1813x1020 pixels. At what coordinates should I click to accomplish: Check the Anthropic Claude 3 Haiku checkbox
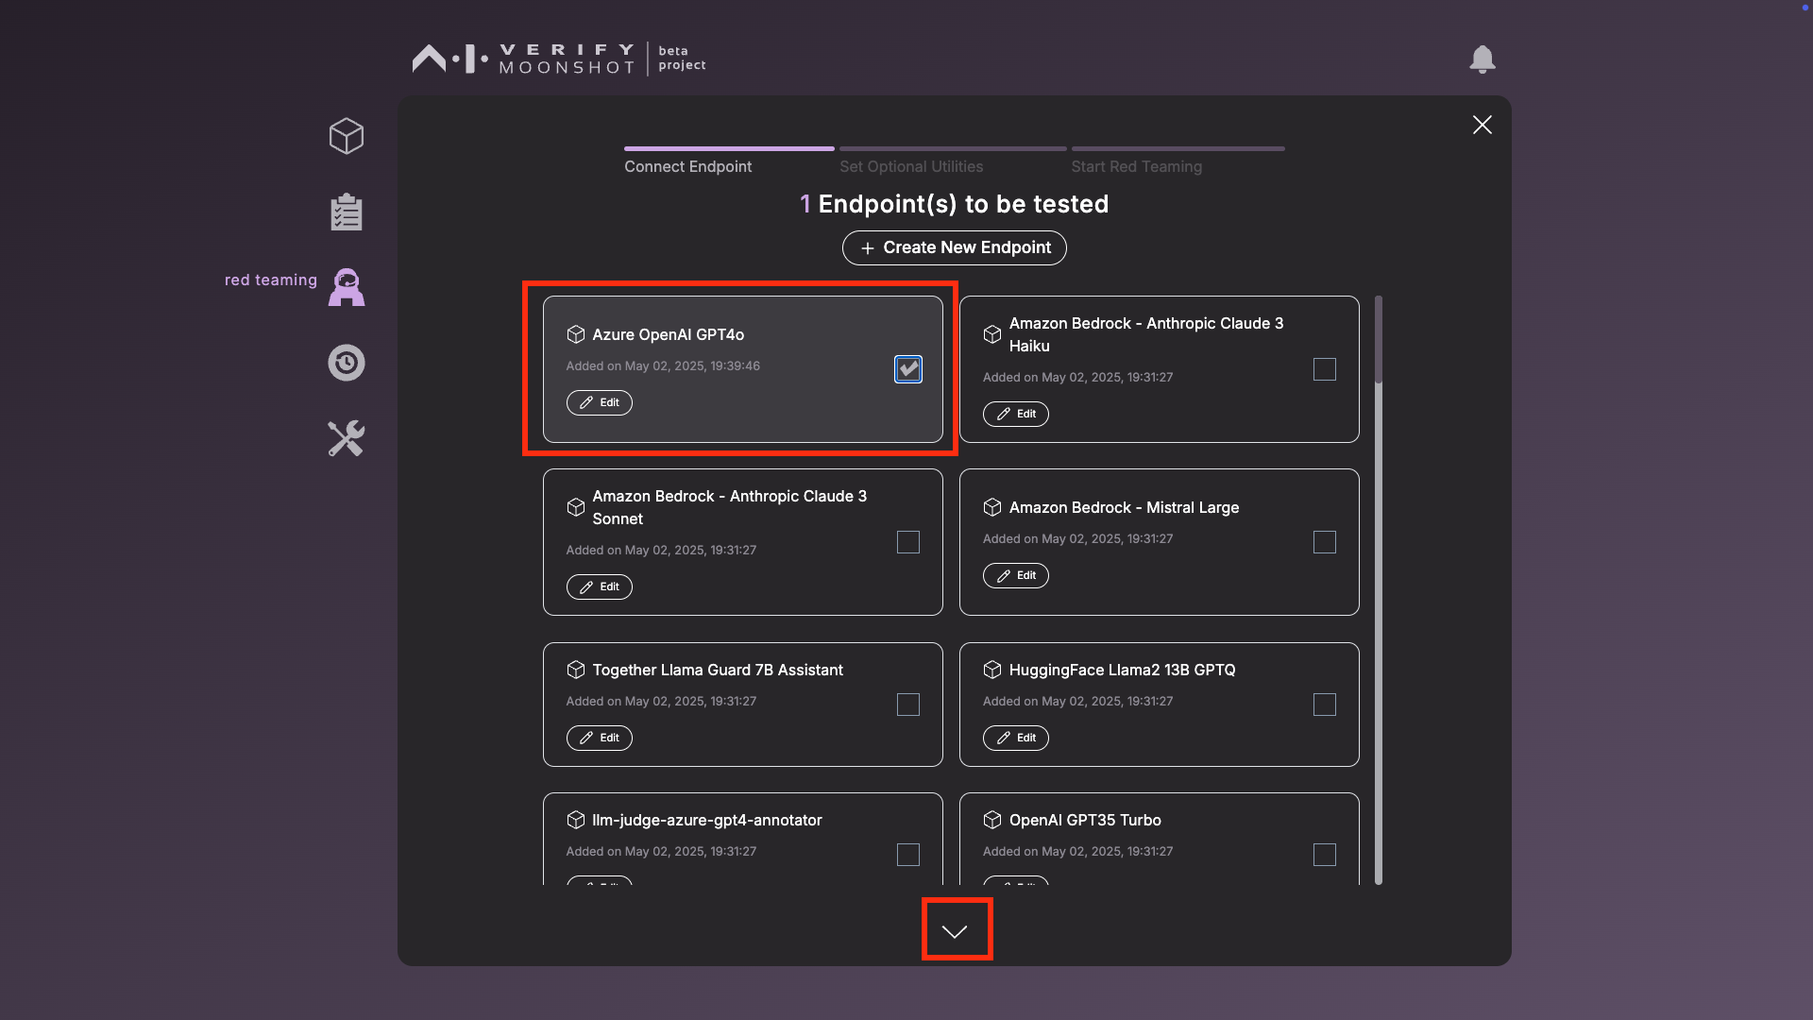coord(1325,369)
